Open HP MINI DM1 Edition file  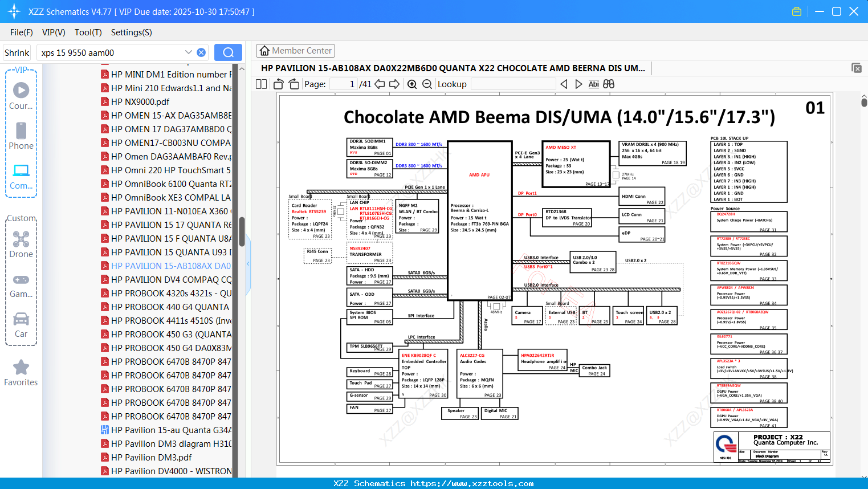pos(166,74)
